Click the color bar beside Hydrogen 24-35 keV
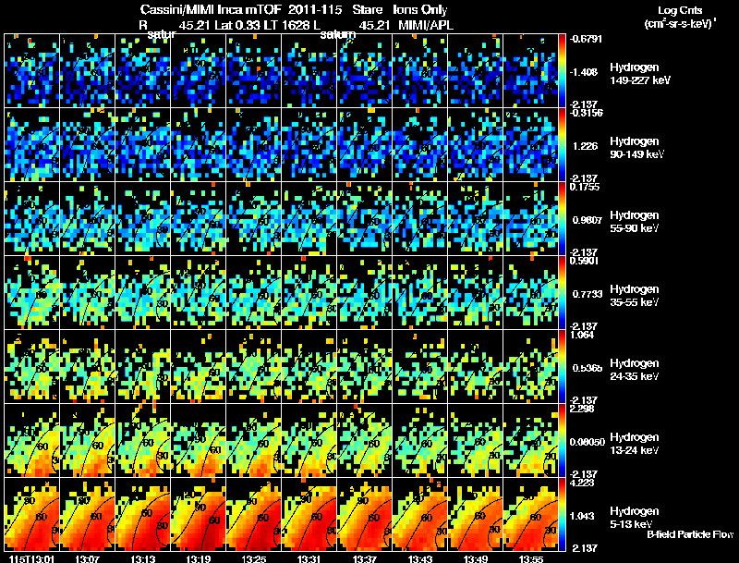Image resolution: width=739 pixels, height=563 pixels. tap(562, 366)
